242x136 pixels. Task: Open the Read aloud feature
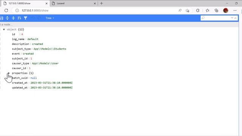[180, 10]
